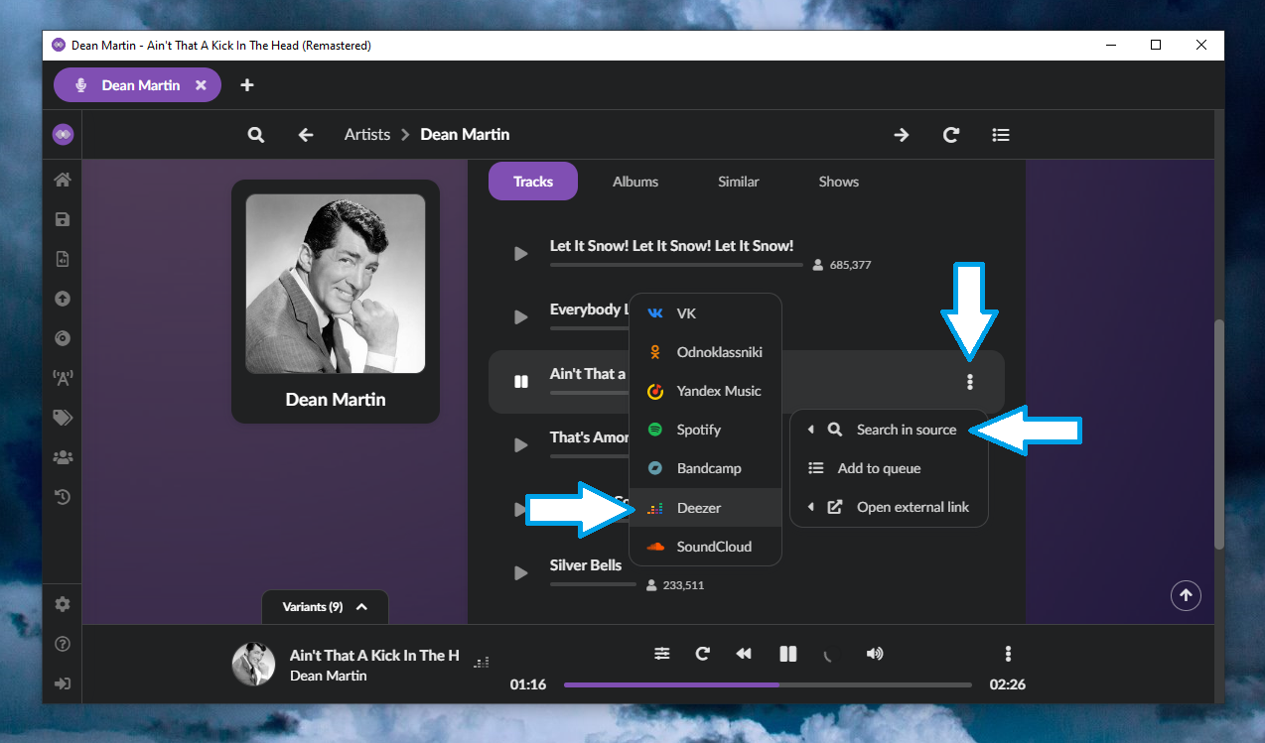The height and width of the screenshot is (743, 1265).
Task: Go forward with the right arrow
Action: pyautogui.click(x=902, y=135)
